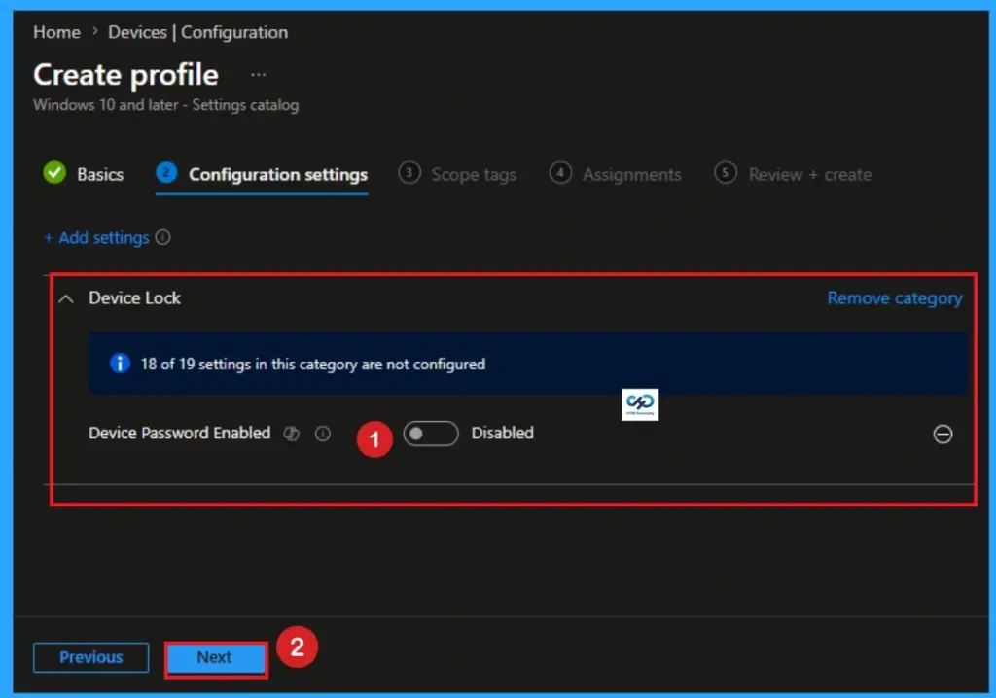This screenshot has height=698, width=996.
Task: Toggle the Device Password Enabled switch
Action: pos(431,434)
